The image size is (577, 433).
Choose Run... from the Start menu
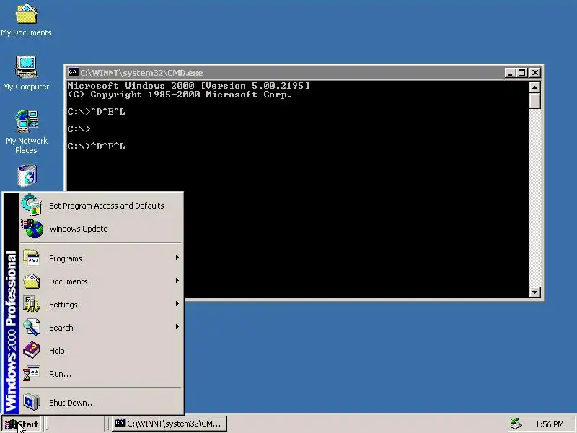click(101, 374)
